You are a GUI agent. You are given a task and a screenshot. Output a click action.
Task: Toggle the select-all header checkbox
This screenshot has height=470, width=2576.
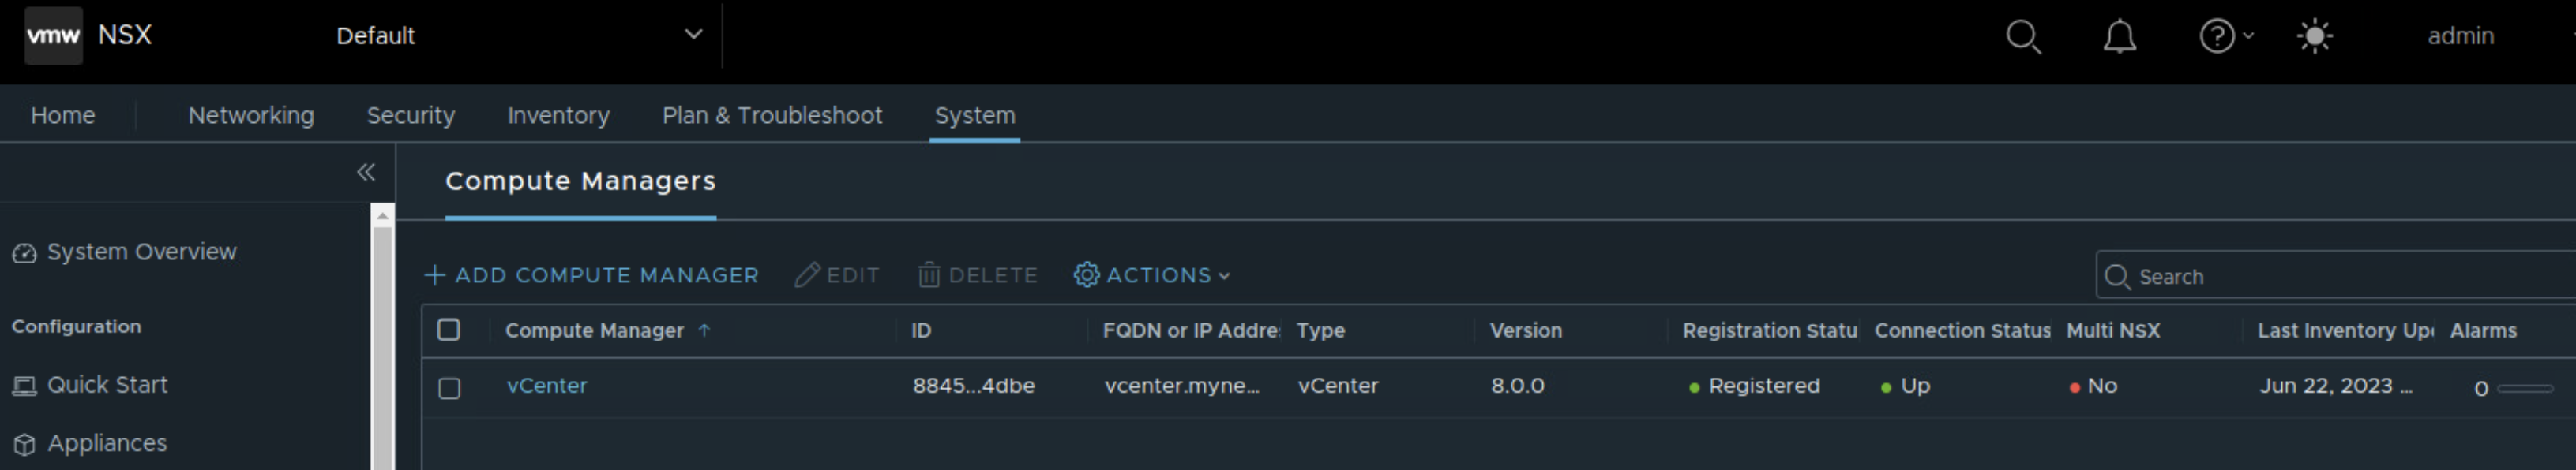click(449, 330)
